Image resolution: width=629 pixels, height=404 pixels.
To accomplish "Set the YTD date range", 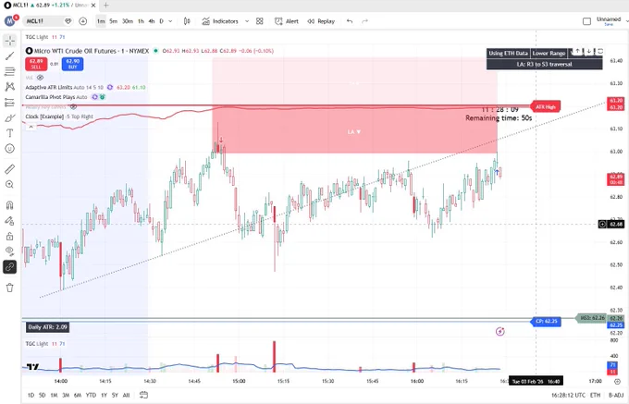I will (91, 395).
